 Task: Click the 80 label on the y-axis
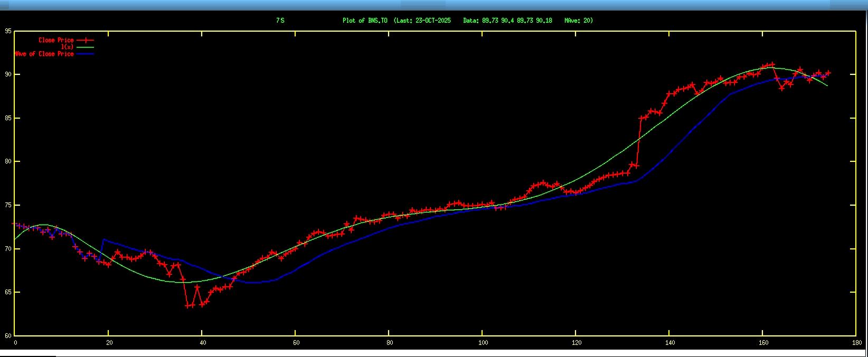(7, 161)
